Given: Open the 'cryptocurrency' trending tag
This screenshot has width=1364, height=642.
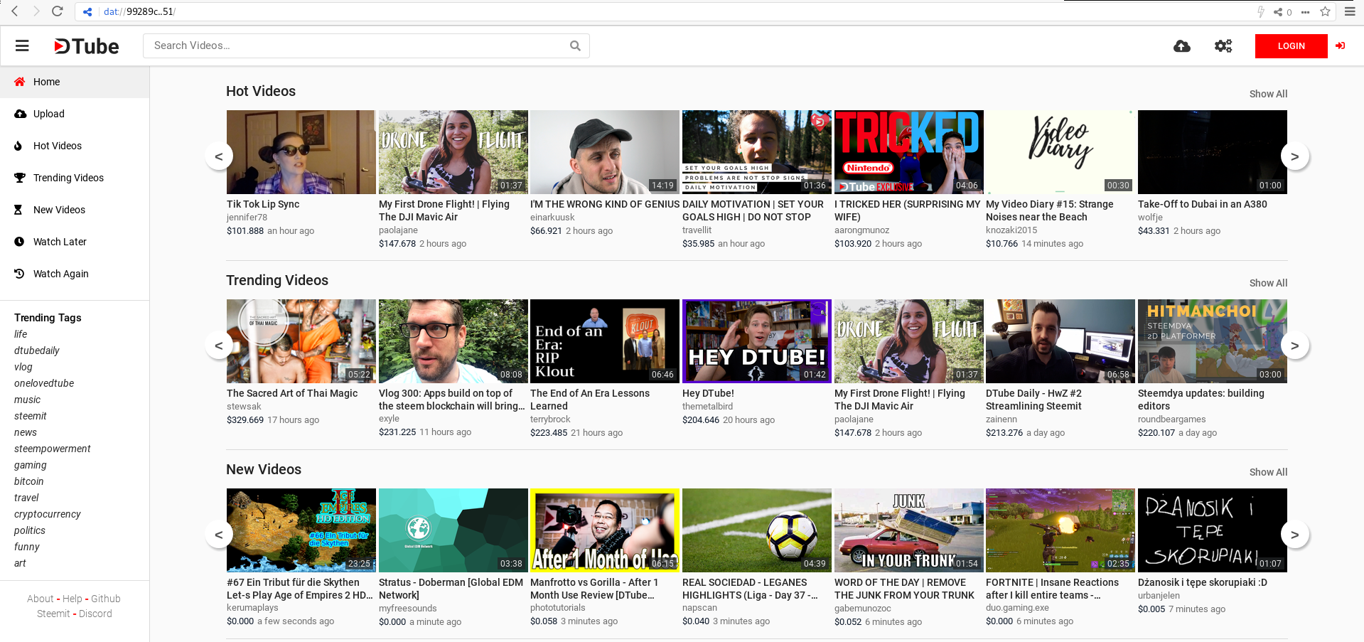Looking at the screenshot, I should pos(48,514).
